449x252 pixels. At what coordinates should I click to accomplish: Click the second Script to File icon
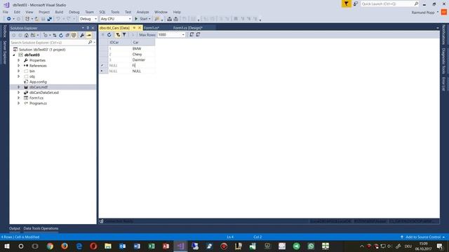click(198, 34)
